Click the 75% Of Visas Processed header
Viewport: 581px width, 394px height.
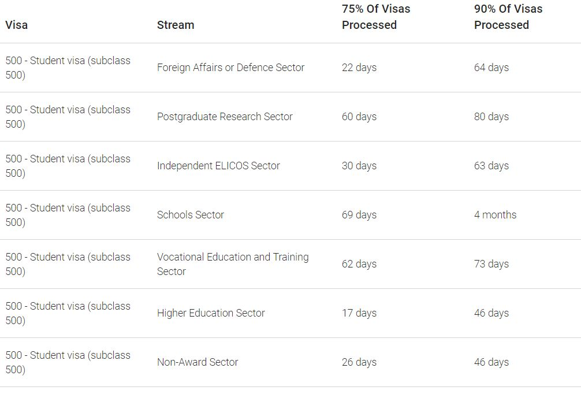(376, 17)
